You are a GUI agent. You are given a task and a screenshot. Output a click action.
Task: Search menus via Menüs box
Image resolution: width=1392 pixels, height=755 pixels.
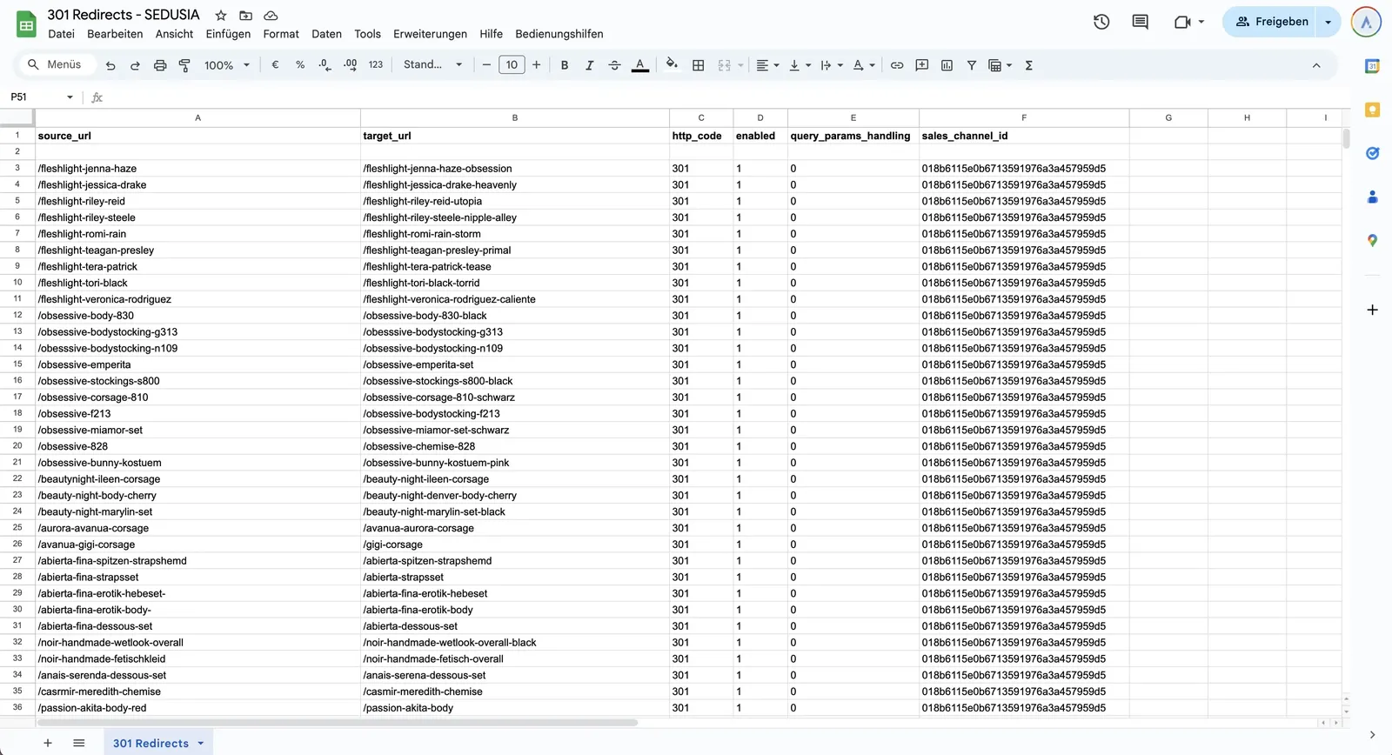[56, 64]
